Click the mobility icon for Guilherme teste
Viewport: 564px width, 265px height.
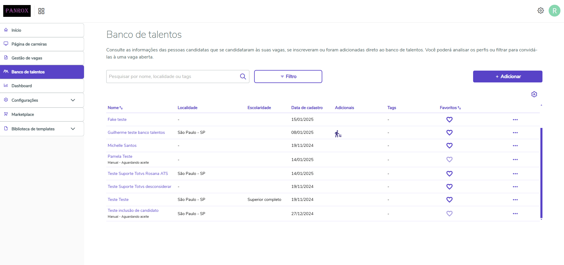coord(338,134)
